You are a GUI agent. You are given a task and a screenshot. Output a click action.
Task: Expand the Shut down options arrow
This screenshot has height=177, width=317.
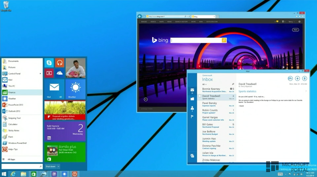[x=58, y=166]
